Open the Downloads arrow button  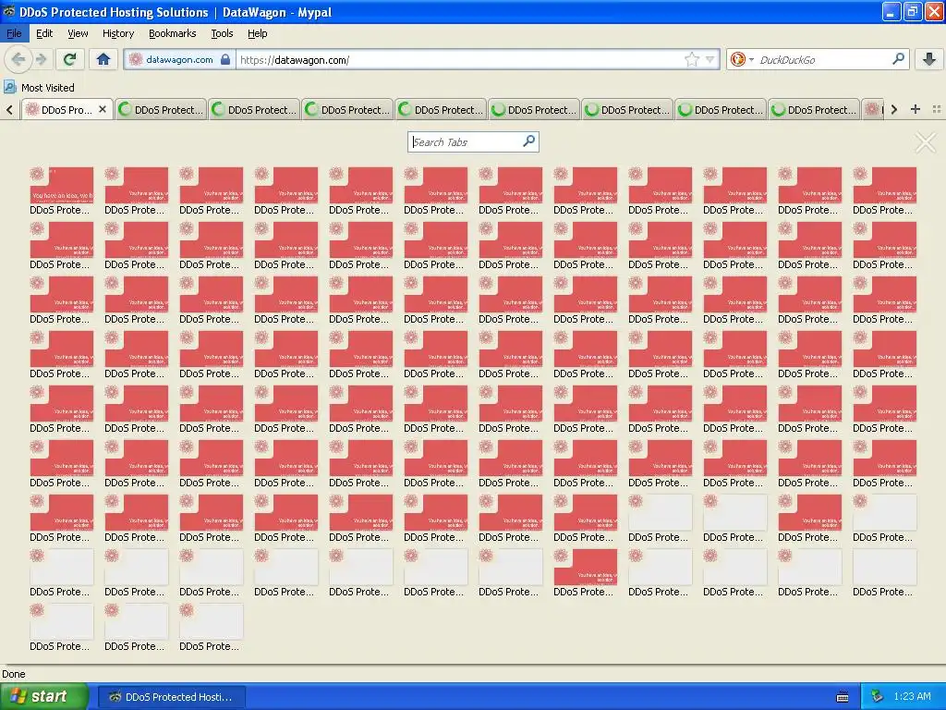coord(929,59)
